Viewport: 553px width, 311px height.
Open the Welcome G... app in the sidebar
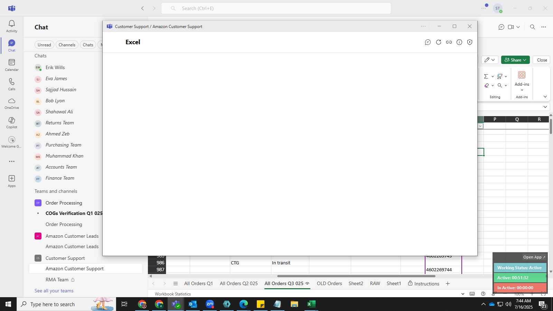(x=11, y=142)
